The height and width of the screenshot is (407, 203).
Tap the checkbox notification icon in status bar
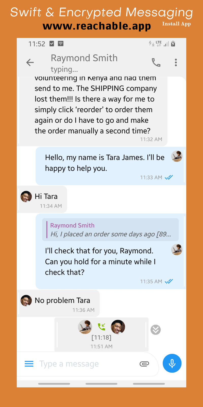pyautogui.click(x=52, y=43)
